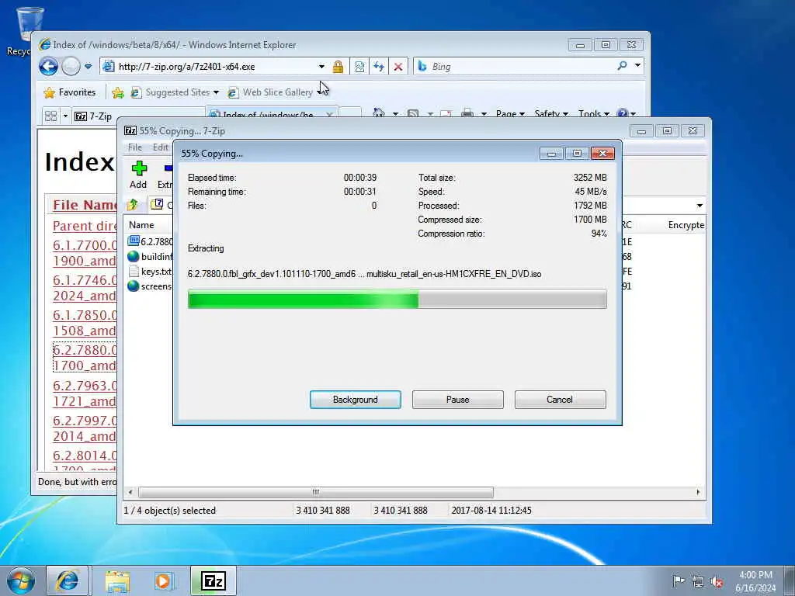The height and width of the screenshot is (596, 795).
Task: Click the Forward button in Internet Explorer
Action: (71, 67)
